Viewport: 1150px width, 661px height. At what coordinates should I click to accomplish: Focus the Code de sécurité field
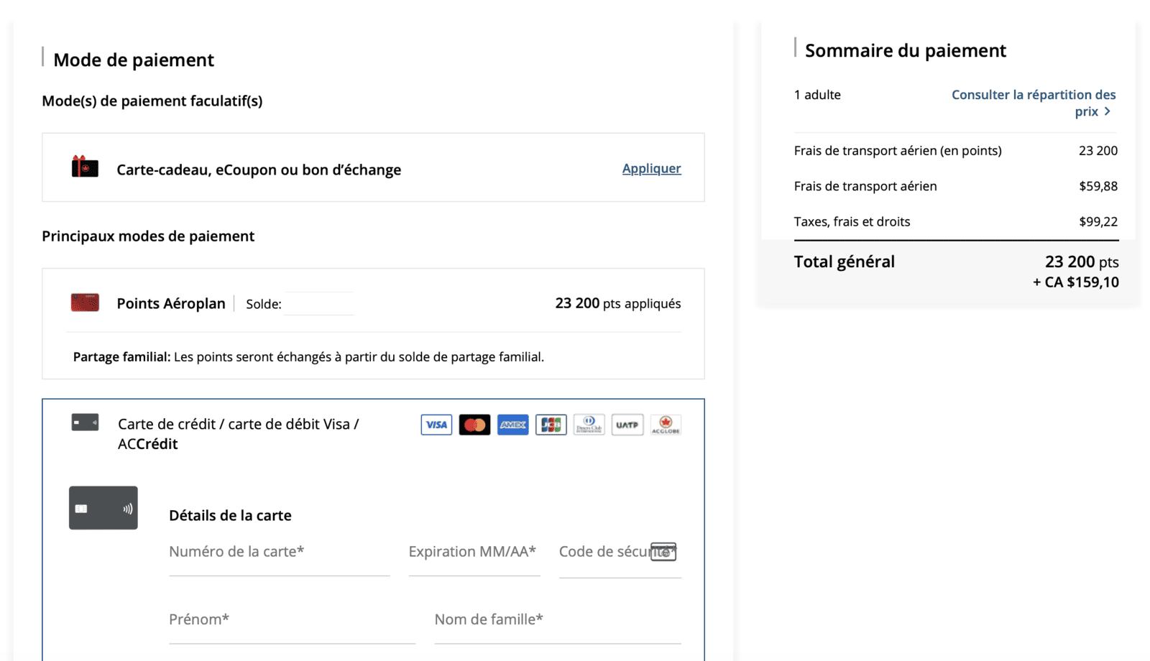tap(620, 556)
